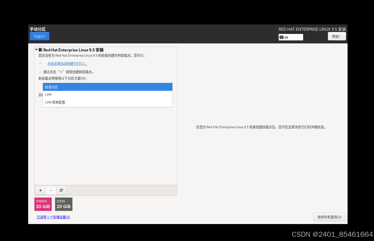Choose LVM from the scheme list
This screenshot has height=241, width=374.
[108, 95]
